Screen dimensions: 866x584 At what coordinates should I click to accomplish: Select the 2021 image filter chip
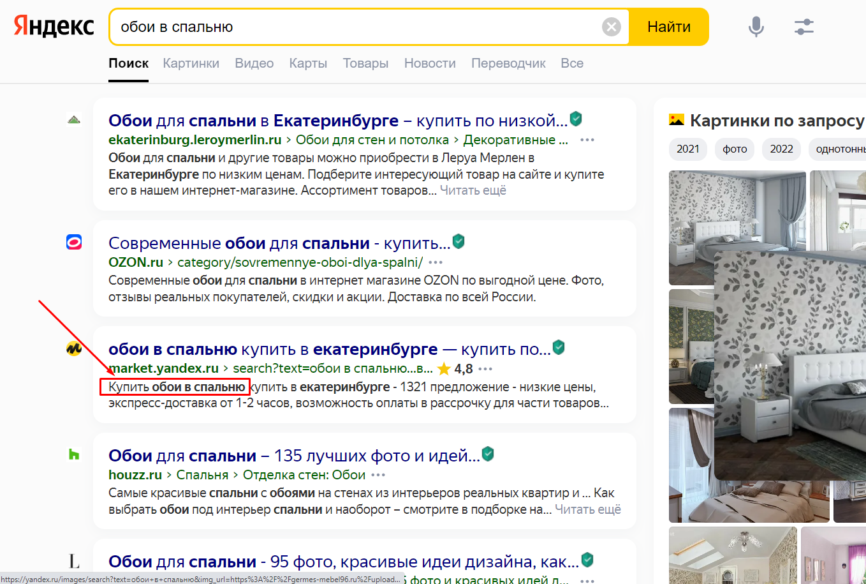click(x=688, y=149)
